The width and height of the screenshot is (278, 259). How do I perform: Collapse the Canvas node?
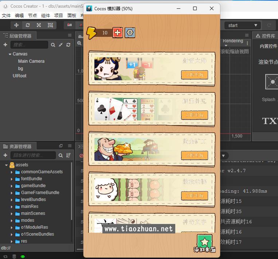point(10,54)
